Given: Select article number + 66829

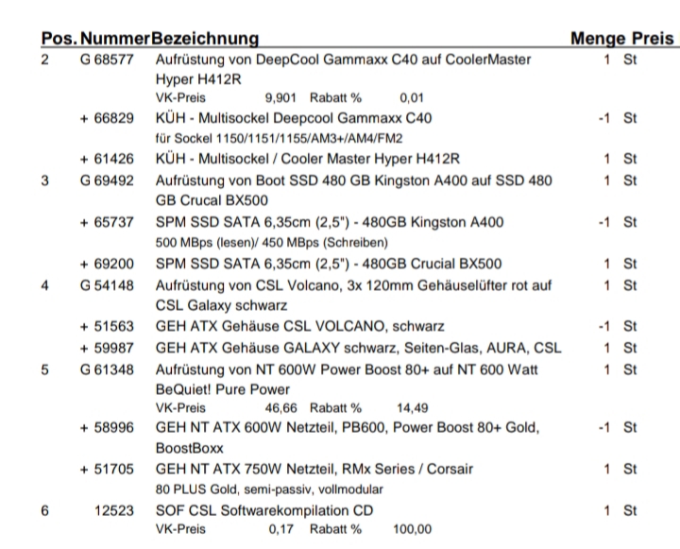Looking at the screenshot, I should coord(107,118).
